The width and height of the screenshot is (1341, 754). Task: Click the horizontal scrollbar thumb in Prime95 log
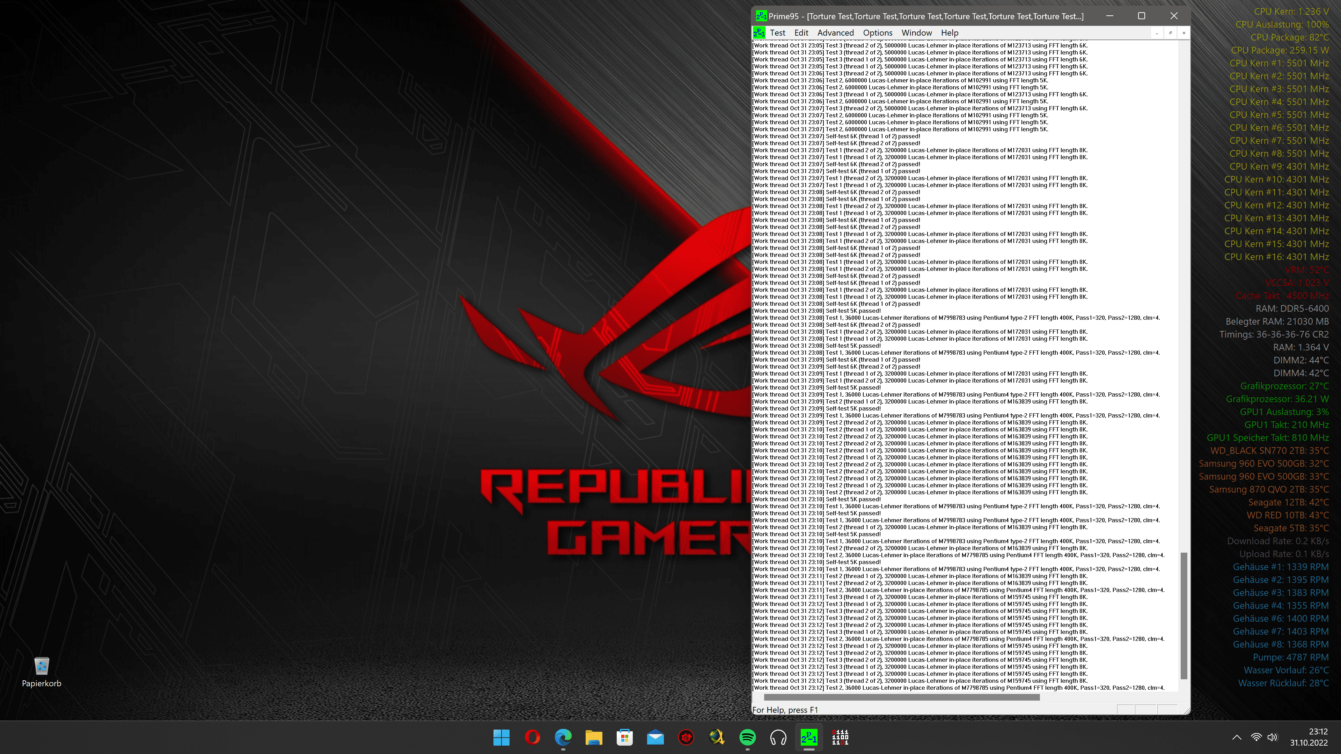pos(902,697)
